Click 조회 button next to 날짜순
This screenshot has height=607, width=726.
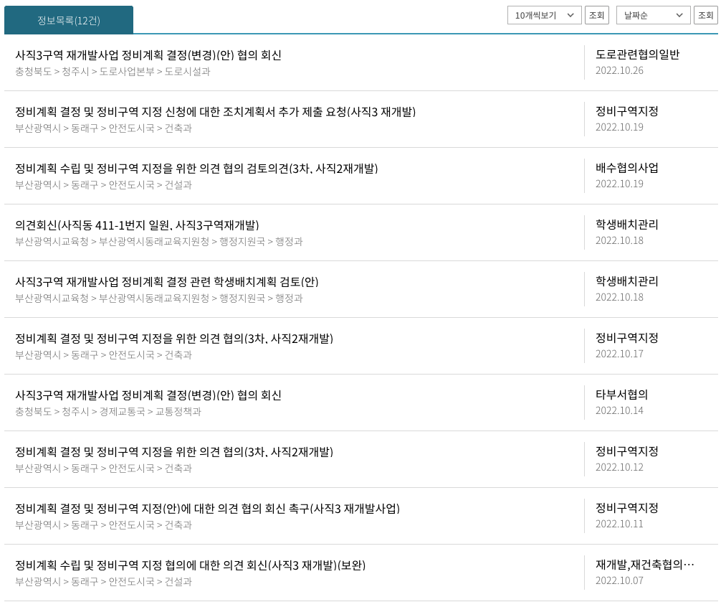click(x=706, y=15)
